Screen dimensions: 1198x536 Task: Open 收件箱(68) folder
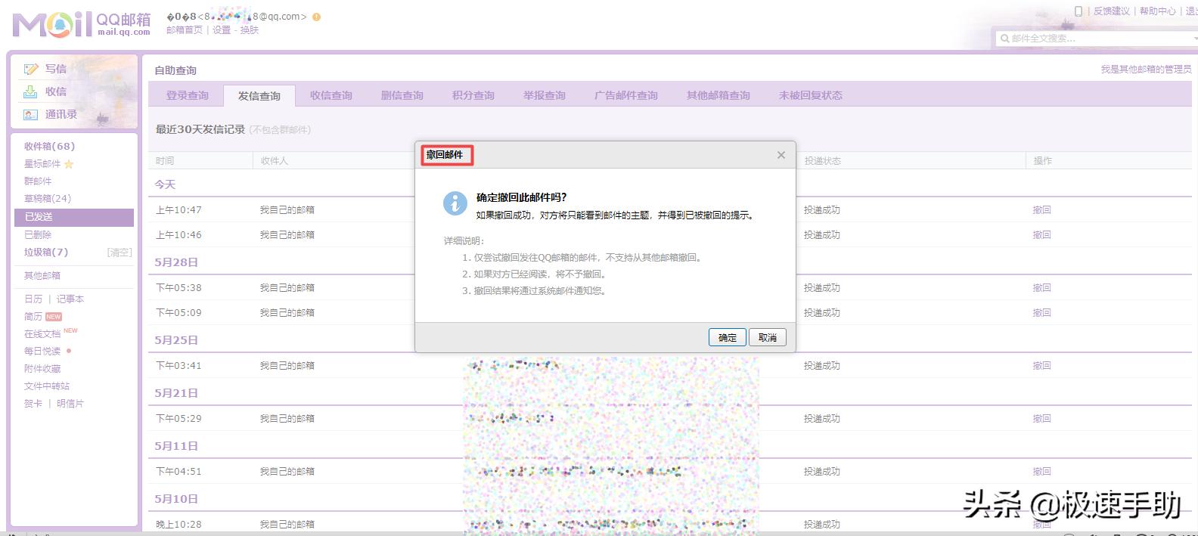click(49, 146)
